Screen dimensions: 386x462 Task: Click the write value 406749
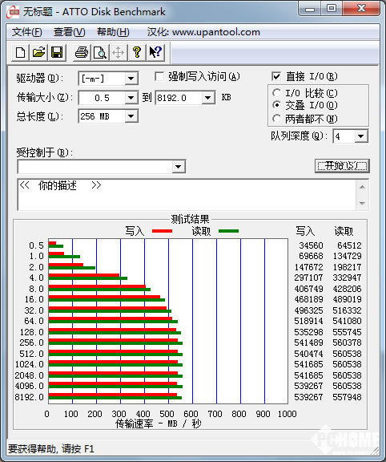(308, 289)
